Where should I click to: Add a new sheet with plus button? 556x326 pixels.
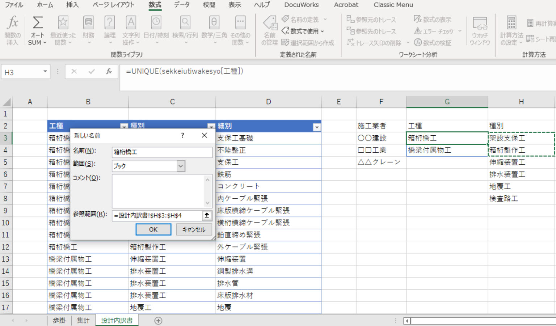pos(158,321)
